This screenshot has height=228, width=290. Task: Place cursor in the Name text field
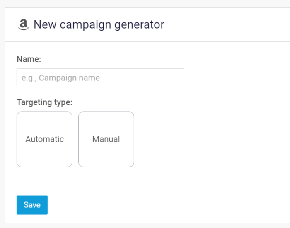coord(100,78)
